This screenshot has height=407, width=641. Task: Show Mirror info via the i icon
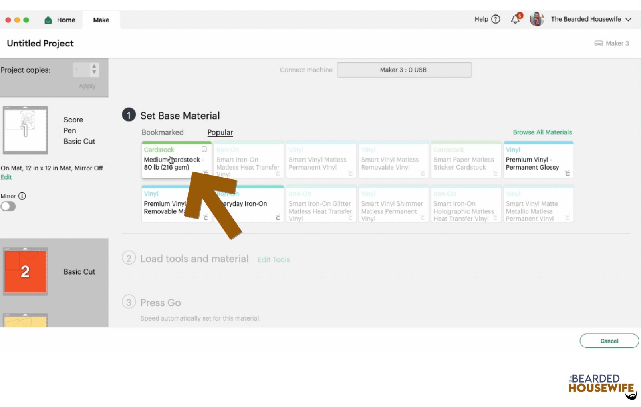point(22,196)
